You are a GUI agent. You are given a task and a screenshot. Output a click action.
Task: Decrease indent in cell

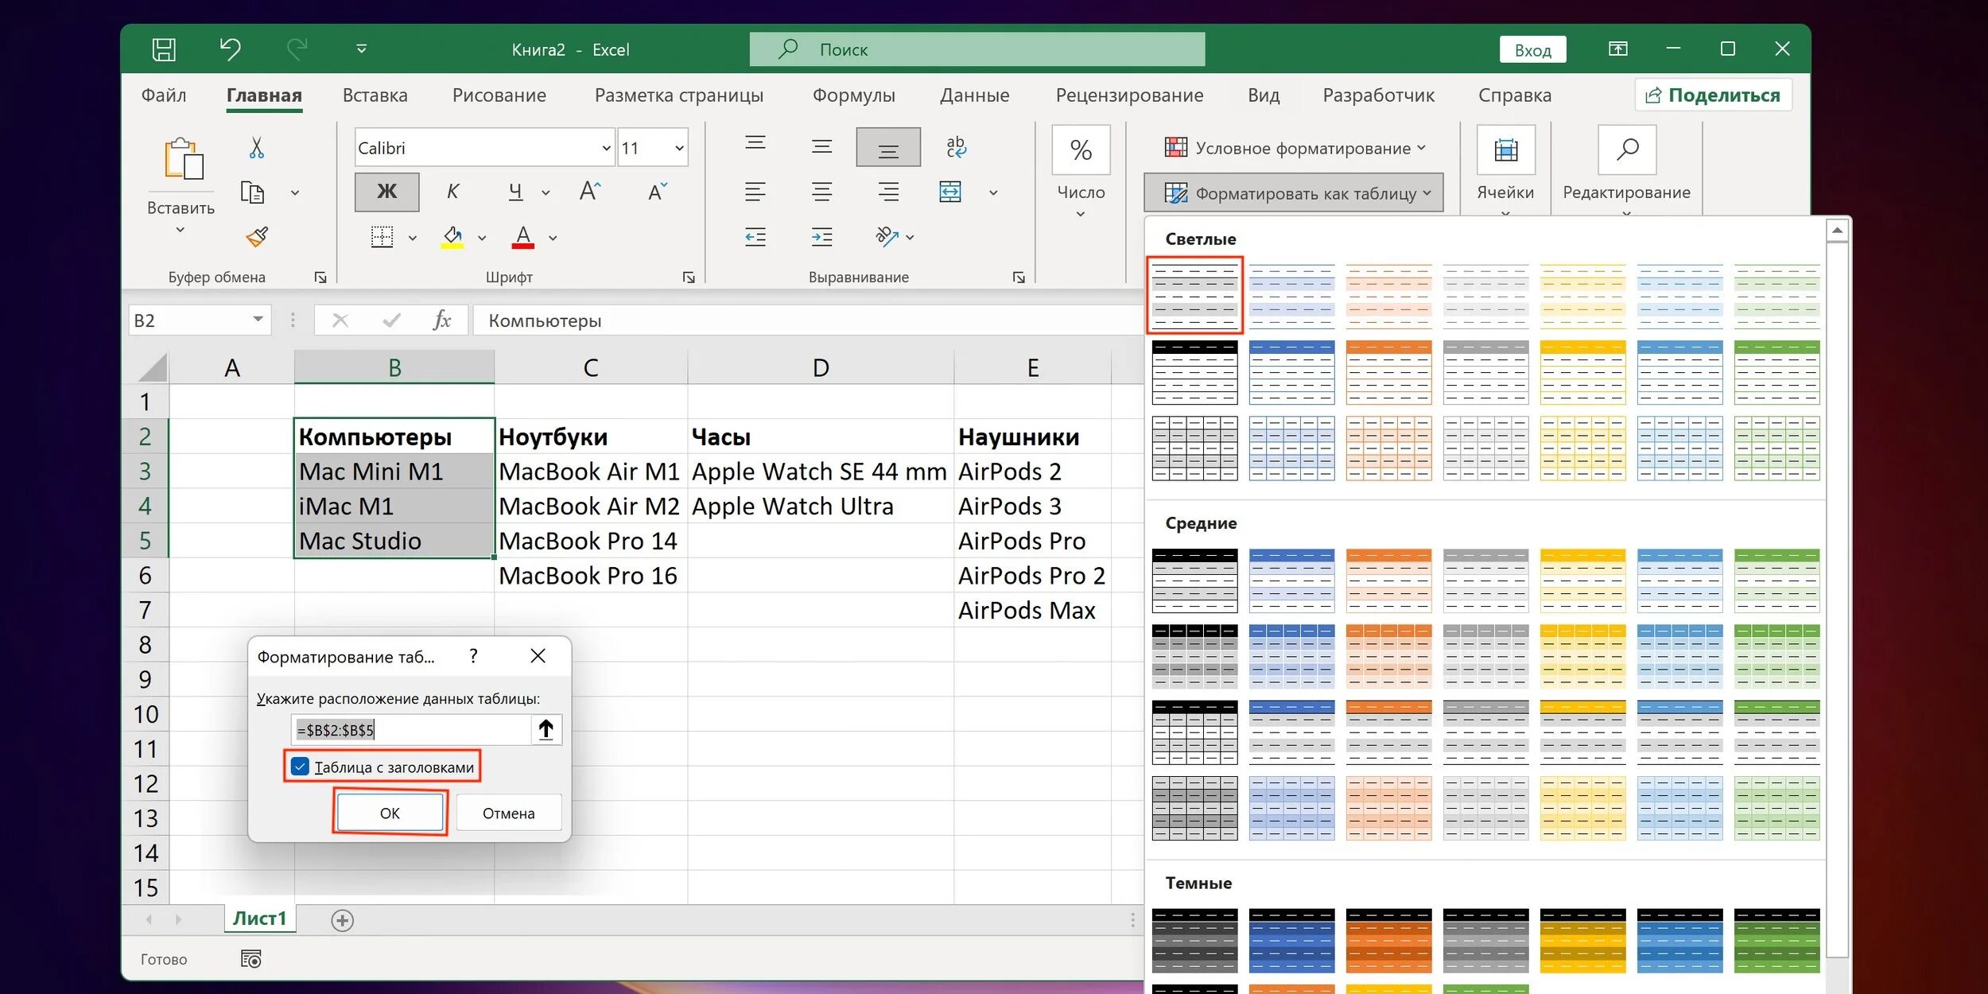point(755,237)
